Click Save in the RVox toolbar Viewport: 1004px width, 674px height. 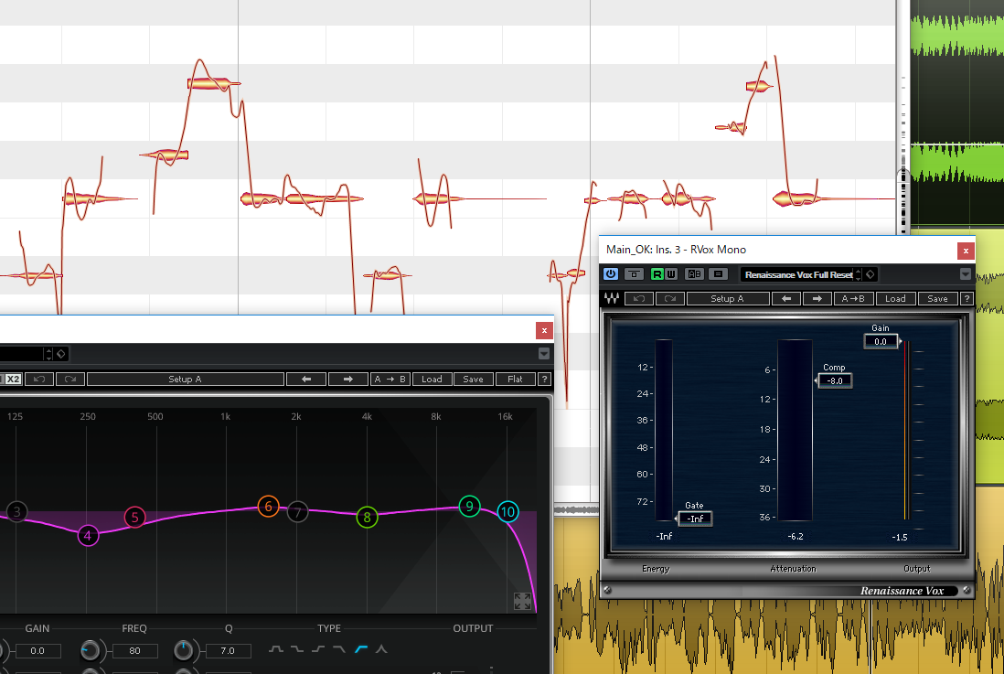click(937, 298)
